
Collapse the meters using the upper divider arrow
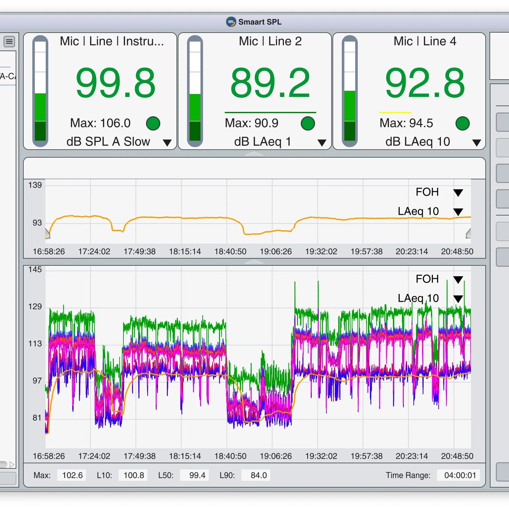point(254,154)
